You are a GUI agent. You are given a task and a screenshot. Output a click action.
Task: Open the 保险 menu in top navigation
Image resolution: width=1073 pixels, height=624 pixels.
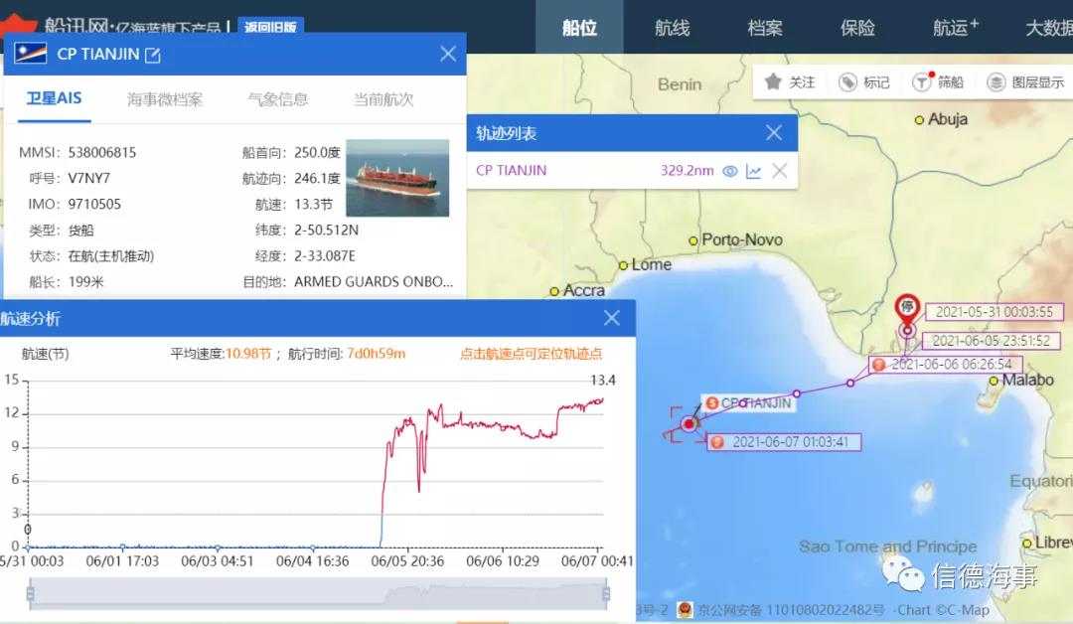(856, 28)
